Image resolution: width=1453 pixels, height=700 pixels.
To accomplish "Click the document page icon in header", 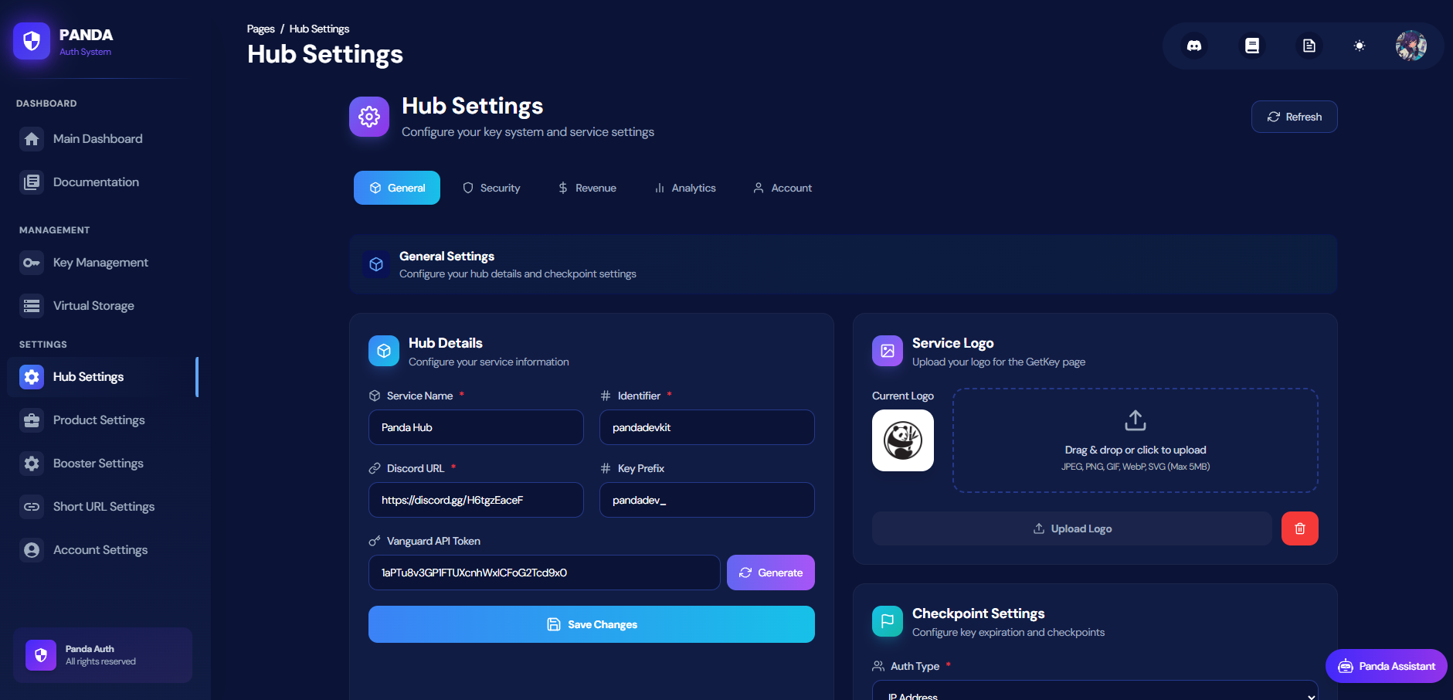I will [1308, 46].
